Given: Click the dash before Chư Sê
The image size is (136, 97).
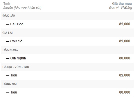Looking at the screenshot, I should point(8,41).
